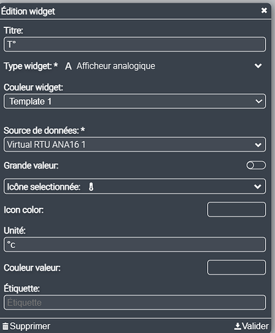Click the Source de données dropdown arrow
Screen dimensions: 275x333
[258, 145]
